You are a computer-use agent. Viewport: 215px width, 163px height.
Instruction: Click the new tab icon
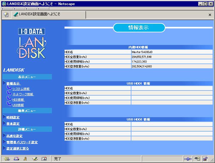(x=6, y=14)
